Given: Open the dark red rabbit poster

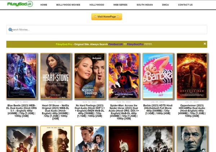Looking at the screenshot, I should click(124, 139).
